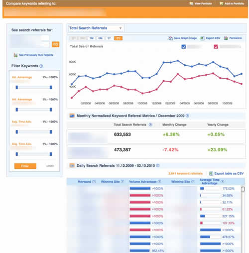Open help icon beside Total Search Referrals column
Screen dimensions: 249x253
[x=150, y=125]
